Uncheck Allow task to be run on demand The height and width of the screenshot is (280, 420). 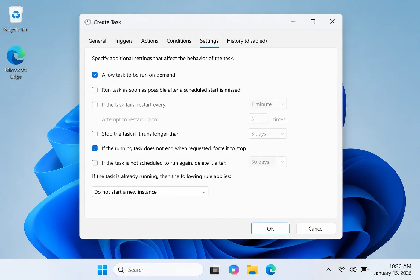(95, 75)
